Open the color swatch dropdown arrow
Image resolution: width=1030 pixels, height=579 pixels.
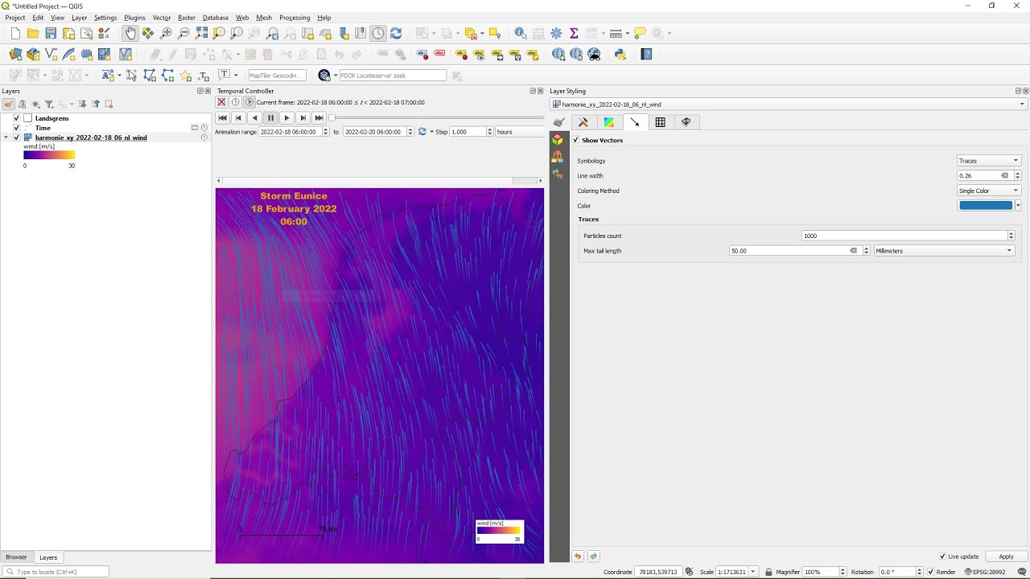coord(1018,206)
